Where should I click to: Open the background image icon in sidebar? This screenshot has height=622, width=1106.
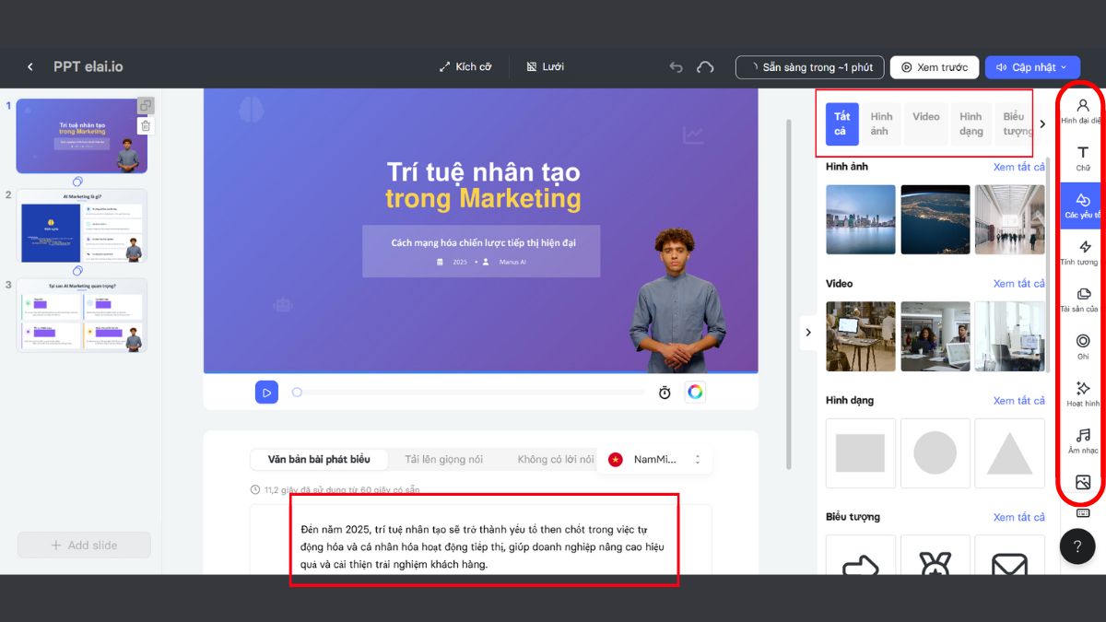(1083, 482)
